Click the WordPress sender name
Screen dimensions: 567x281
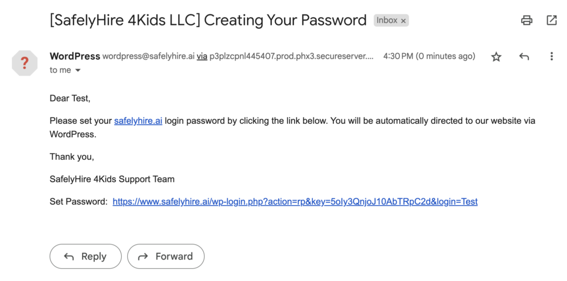coord(75,56)
